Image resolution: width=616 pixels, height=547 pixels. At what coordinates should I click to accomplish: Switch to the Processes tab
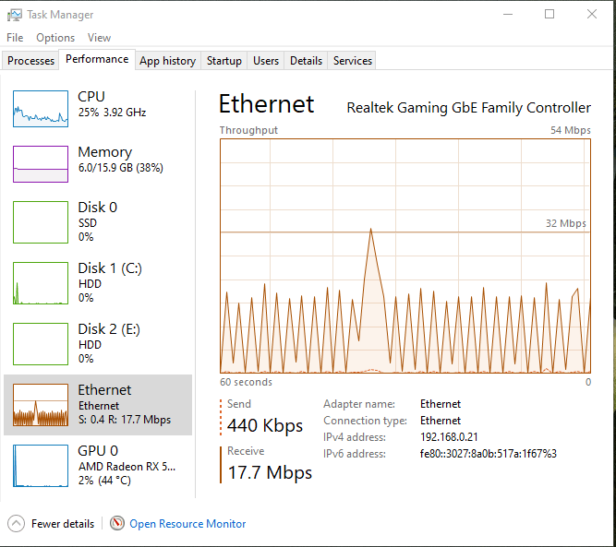(30, 61)
